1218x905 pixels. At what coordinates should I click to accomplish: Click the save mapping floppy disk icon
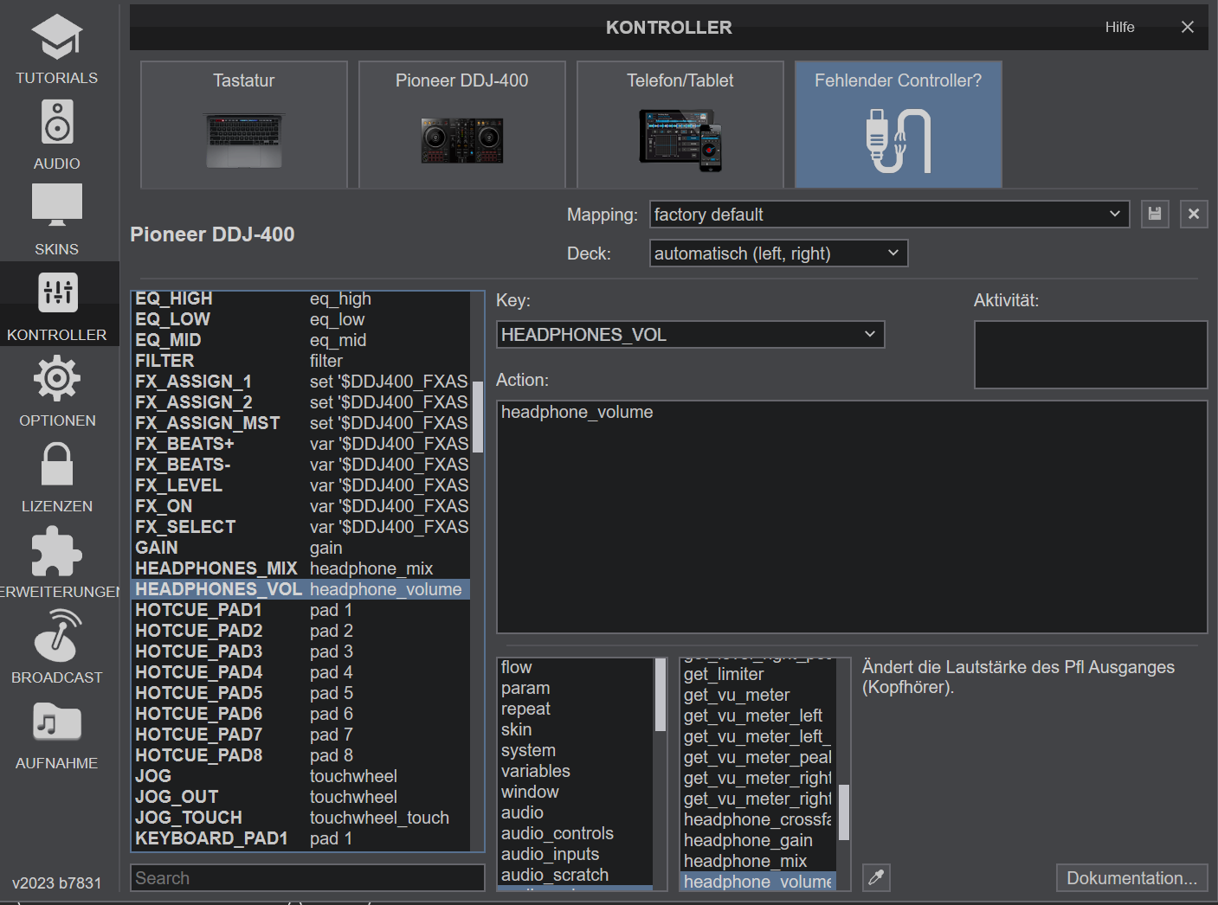tap(1155, 214)
